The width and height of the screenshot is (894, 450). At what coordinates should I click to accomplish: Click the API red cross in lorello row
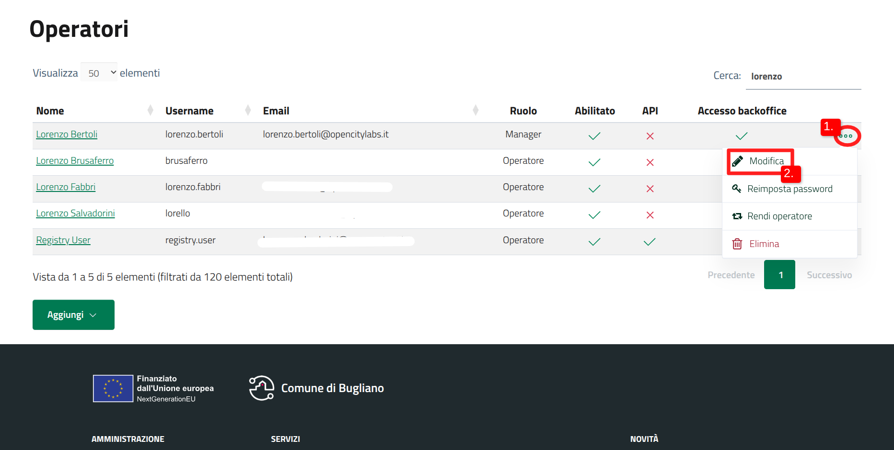click(650, 215)
